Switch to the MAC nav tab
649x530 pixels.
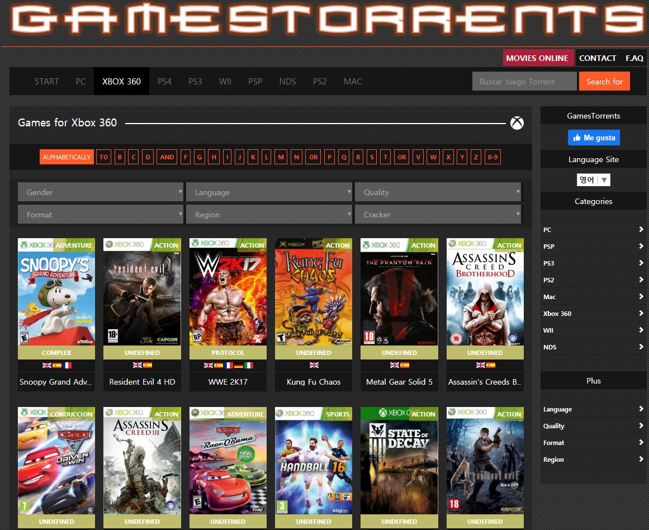pyautogui.click(x=353, y=81)
